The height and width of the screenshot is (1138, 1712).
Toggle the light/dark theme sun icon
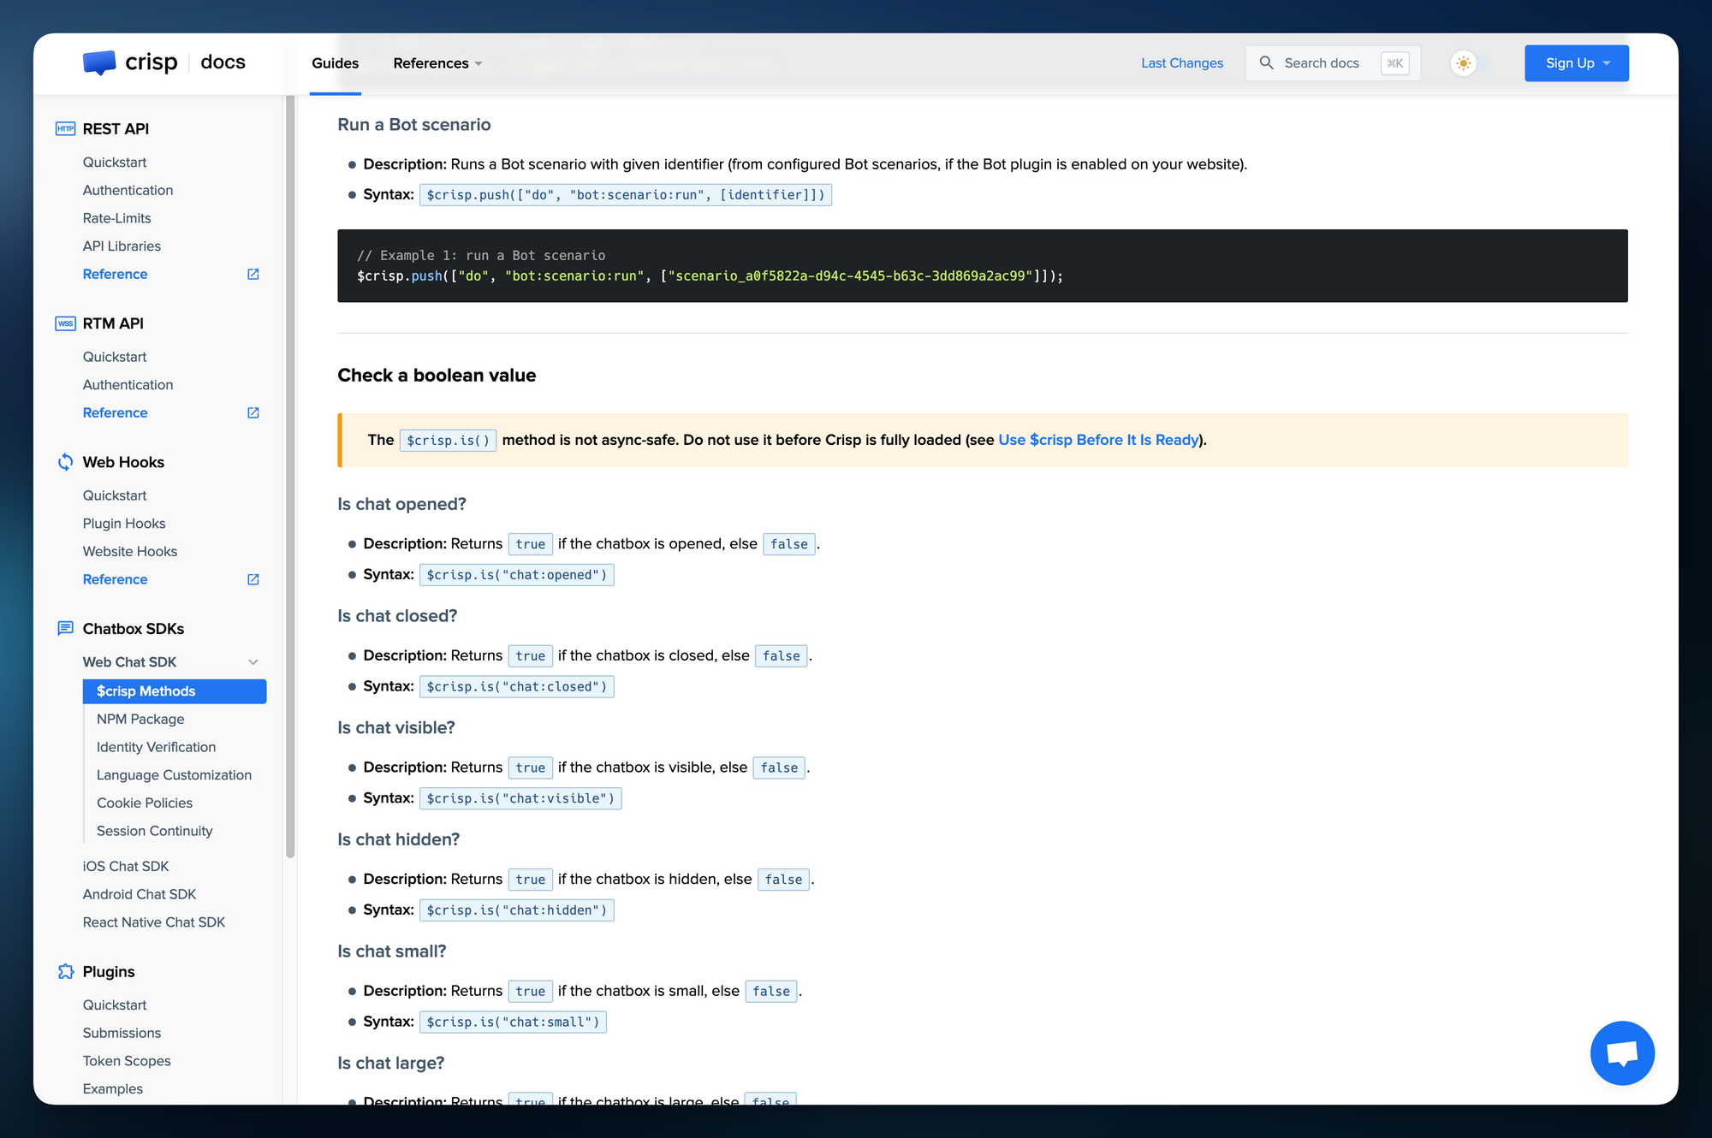(x=1464, y=62)
